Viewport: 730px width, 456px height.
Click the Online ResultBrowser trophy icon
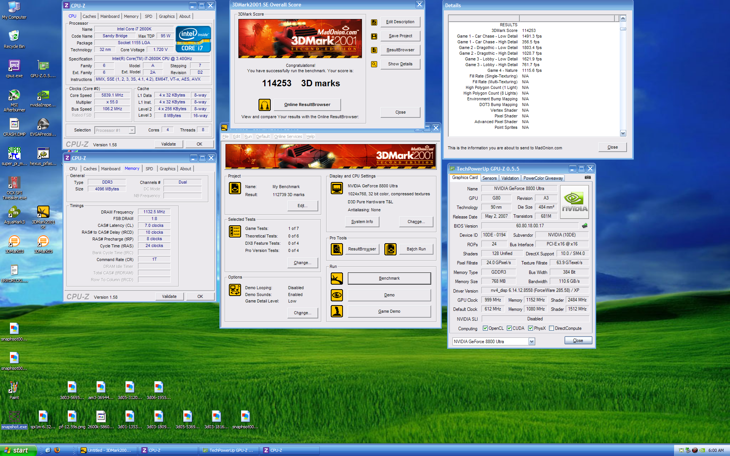[x=265, y=104]
